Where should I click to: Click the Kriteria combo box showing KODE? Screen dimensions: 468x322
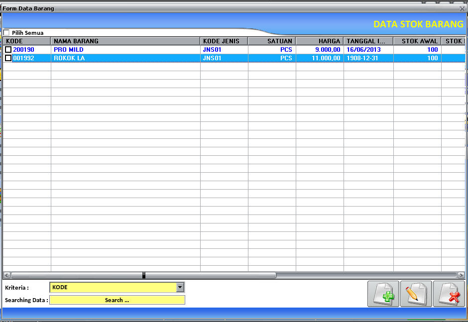117,287
